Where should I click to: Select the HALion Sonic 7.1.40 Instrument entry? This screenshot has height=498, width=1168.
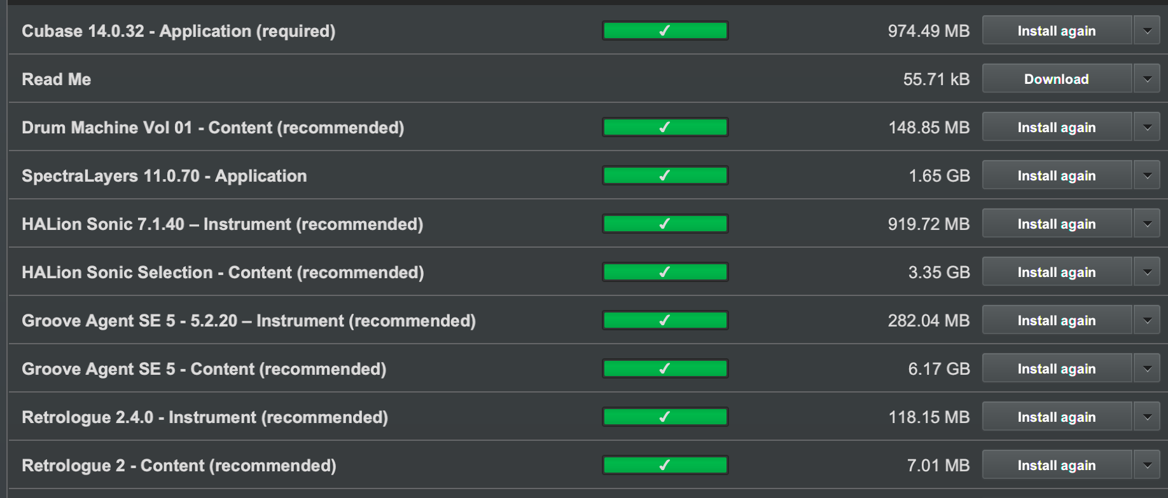tap(222, 224)
